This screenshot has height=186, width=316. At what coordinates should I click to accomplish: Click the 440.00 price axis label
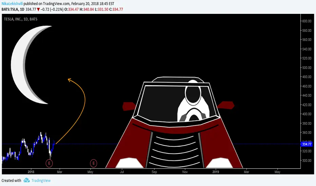click(x=307, y=95)
